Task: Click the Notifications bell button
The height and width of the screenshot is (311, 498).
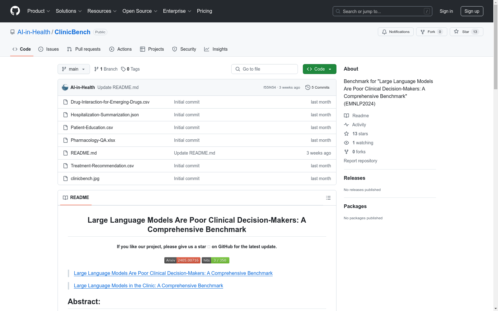Action: (396, 32)
